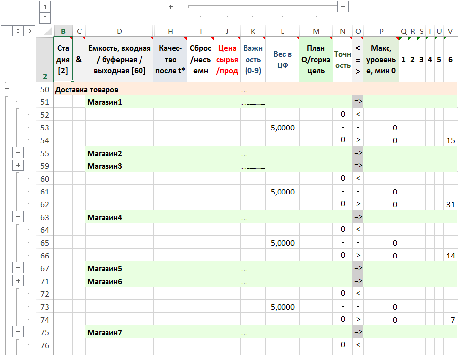The image size is (458, 355).
Task: Expand the outline group at Магазин6
Action: [x=18, y=281]
